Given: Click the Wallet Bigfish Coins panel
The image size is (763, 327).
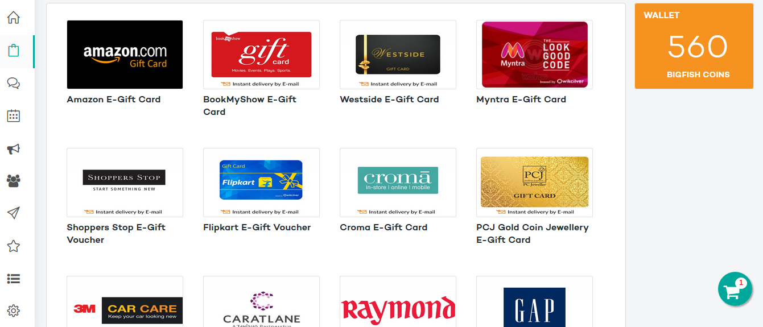Looking at the screenshot, I should [694, 46].
